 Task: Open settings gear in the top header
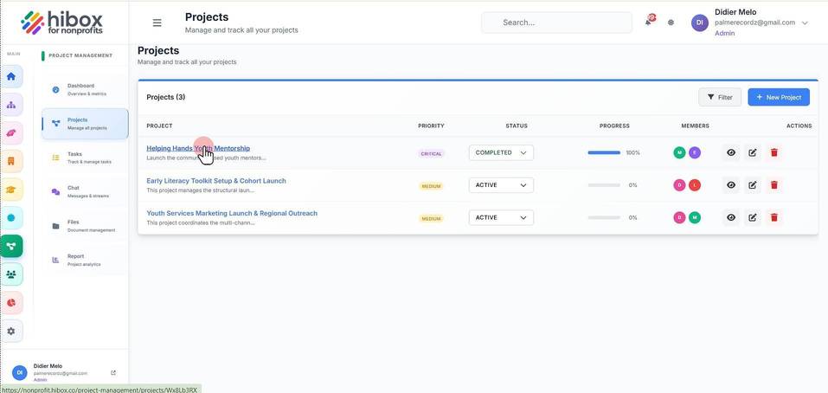(671, 23)
